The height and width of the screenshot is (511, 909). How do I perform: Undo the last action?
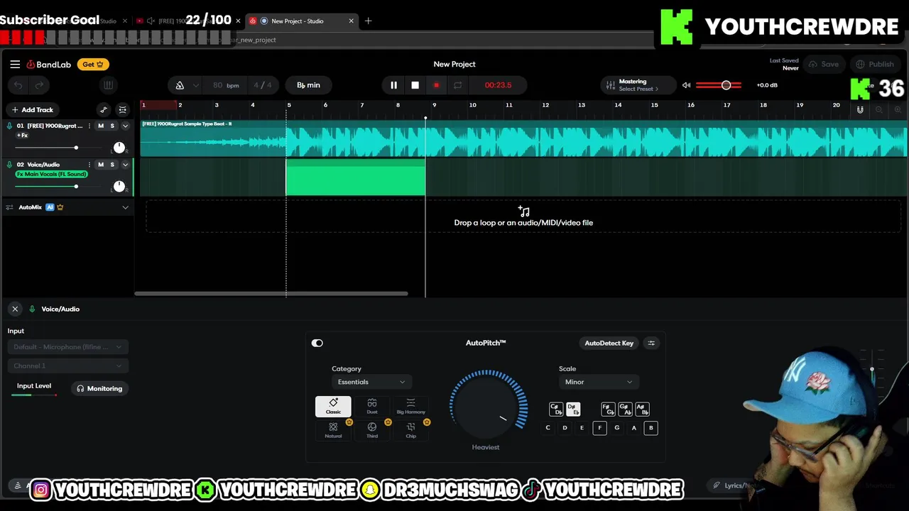(x=18, y=85)
